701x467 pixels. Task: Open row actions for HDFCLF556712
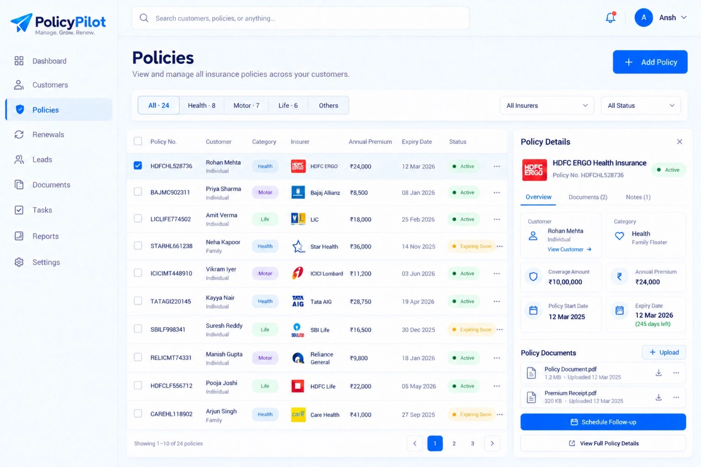click(497, 386)
